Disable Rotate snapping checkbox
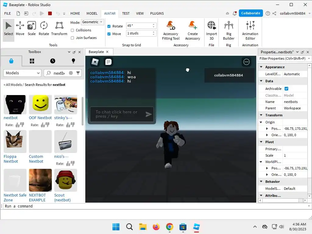 109,26
